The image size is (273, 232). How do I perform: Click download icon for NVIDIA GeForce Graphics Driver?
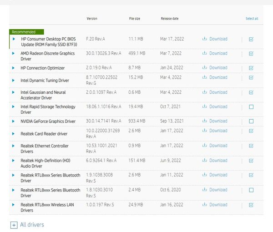coord(205,121)
